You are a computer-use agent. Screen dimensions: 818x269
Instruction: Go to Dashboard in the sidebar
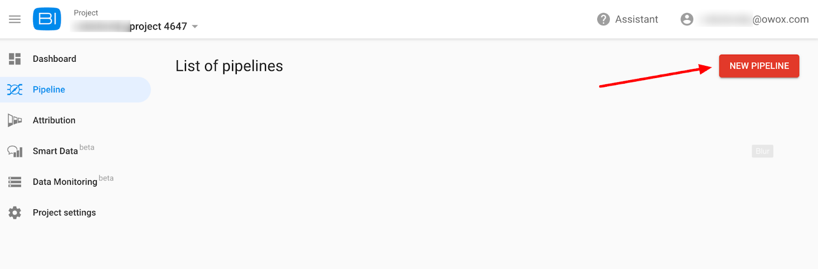54,59
